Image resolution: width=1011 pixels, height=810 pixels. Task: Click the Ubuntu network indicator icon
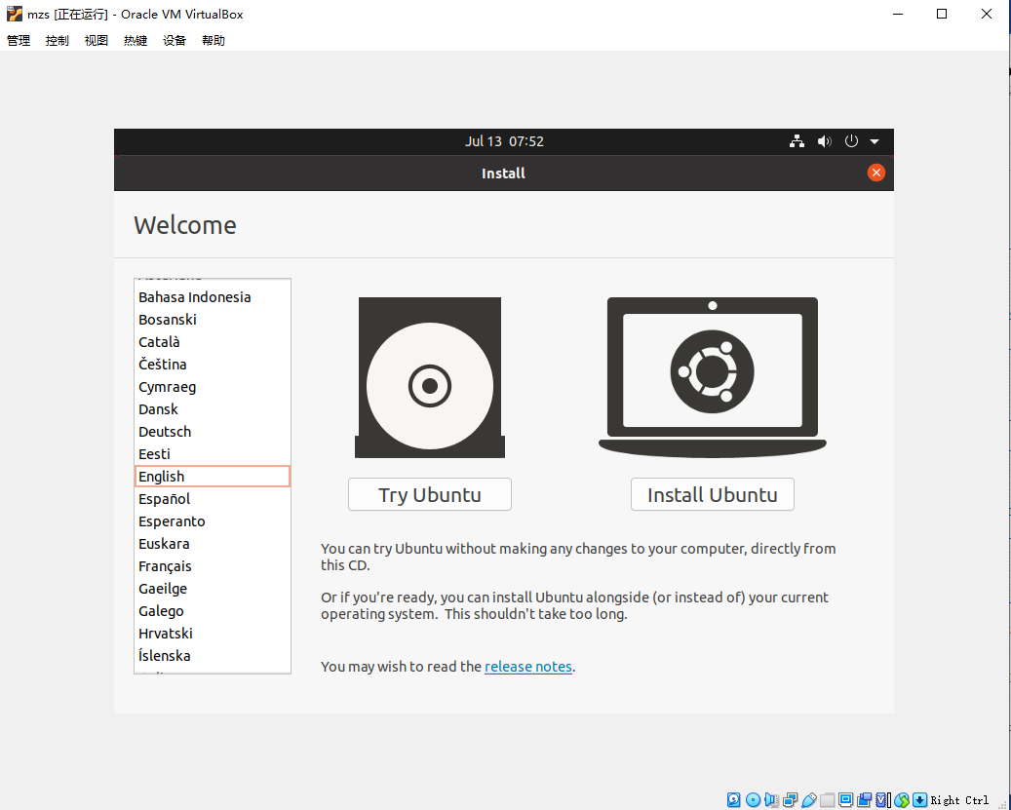(x=797, y=141)
